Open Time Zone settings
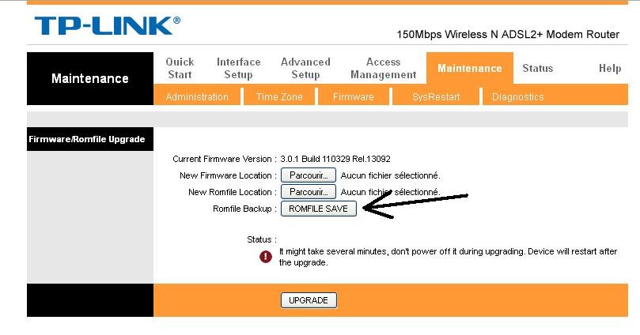Image resolution: width=640 pixels, height=335 pixels. click(279, 97)
